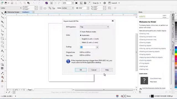Screen dimensions: 177x99
Task: Click Visit the Discovery Center link
Action: click(x=154, y=88)
